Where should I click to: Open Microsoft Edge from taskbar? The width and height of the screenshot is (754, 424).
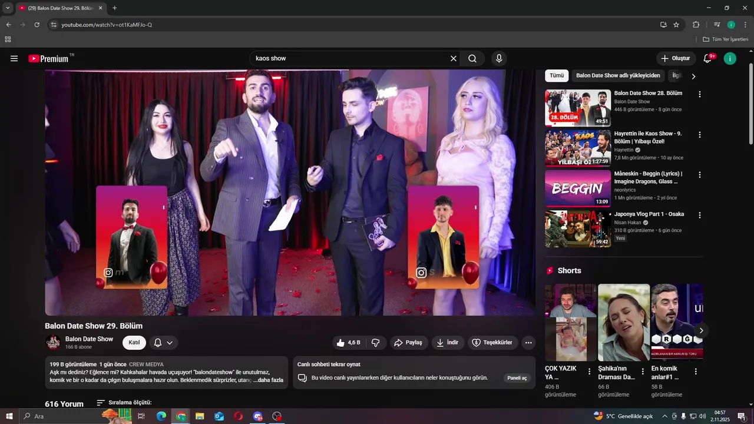pyautogui.click(x=161, y=416)
